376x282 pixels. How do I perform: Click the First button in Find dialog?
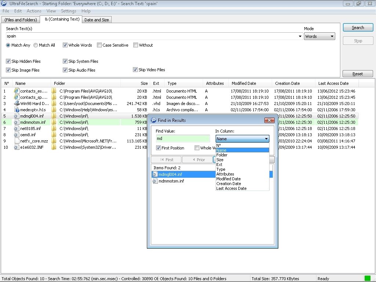click(167, 160)
